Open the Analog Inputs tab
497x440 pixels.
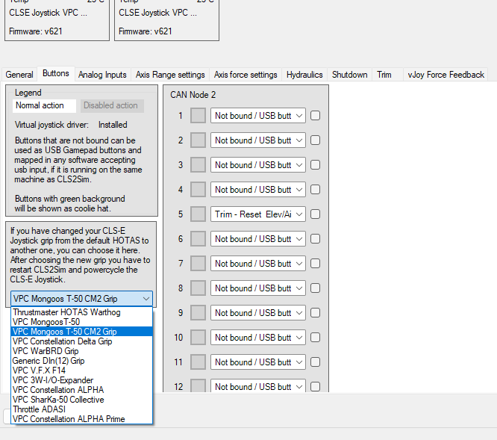coord(102,75)
